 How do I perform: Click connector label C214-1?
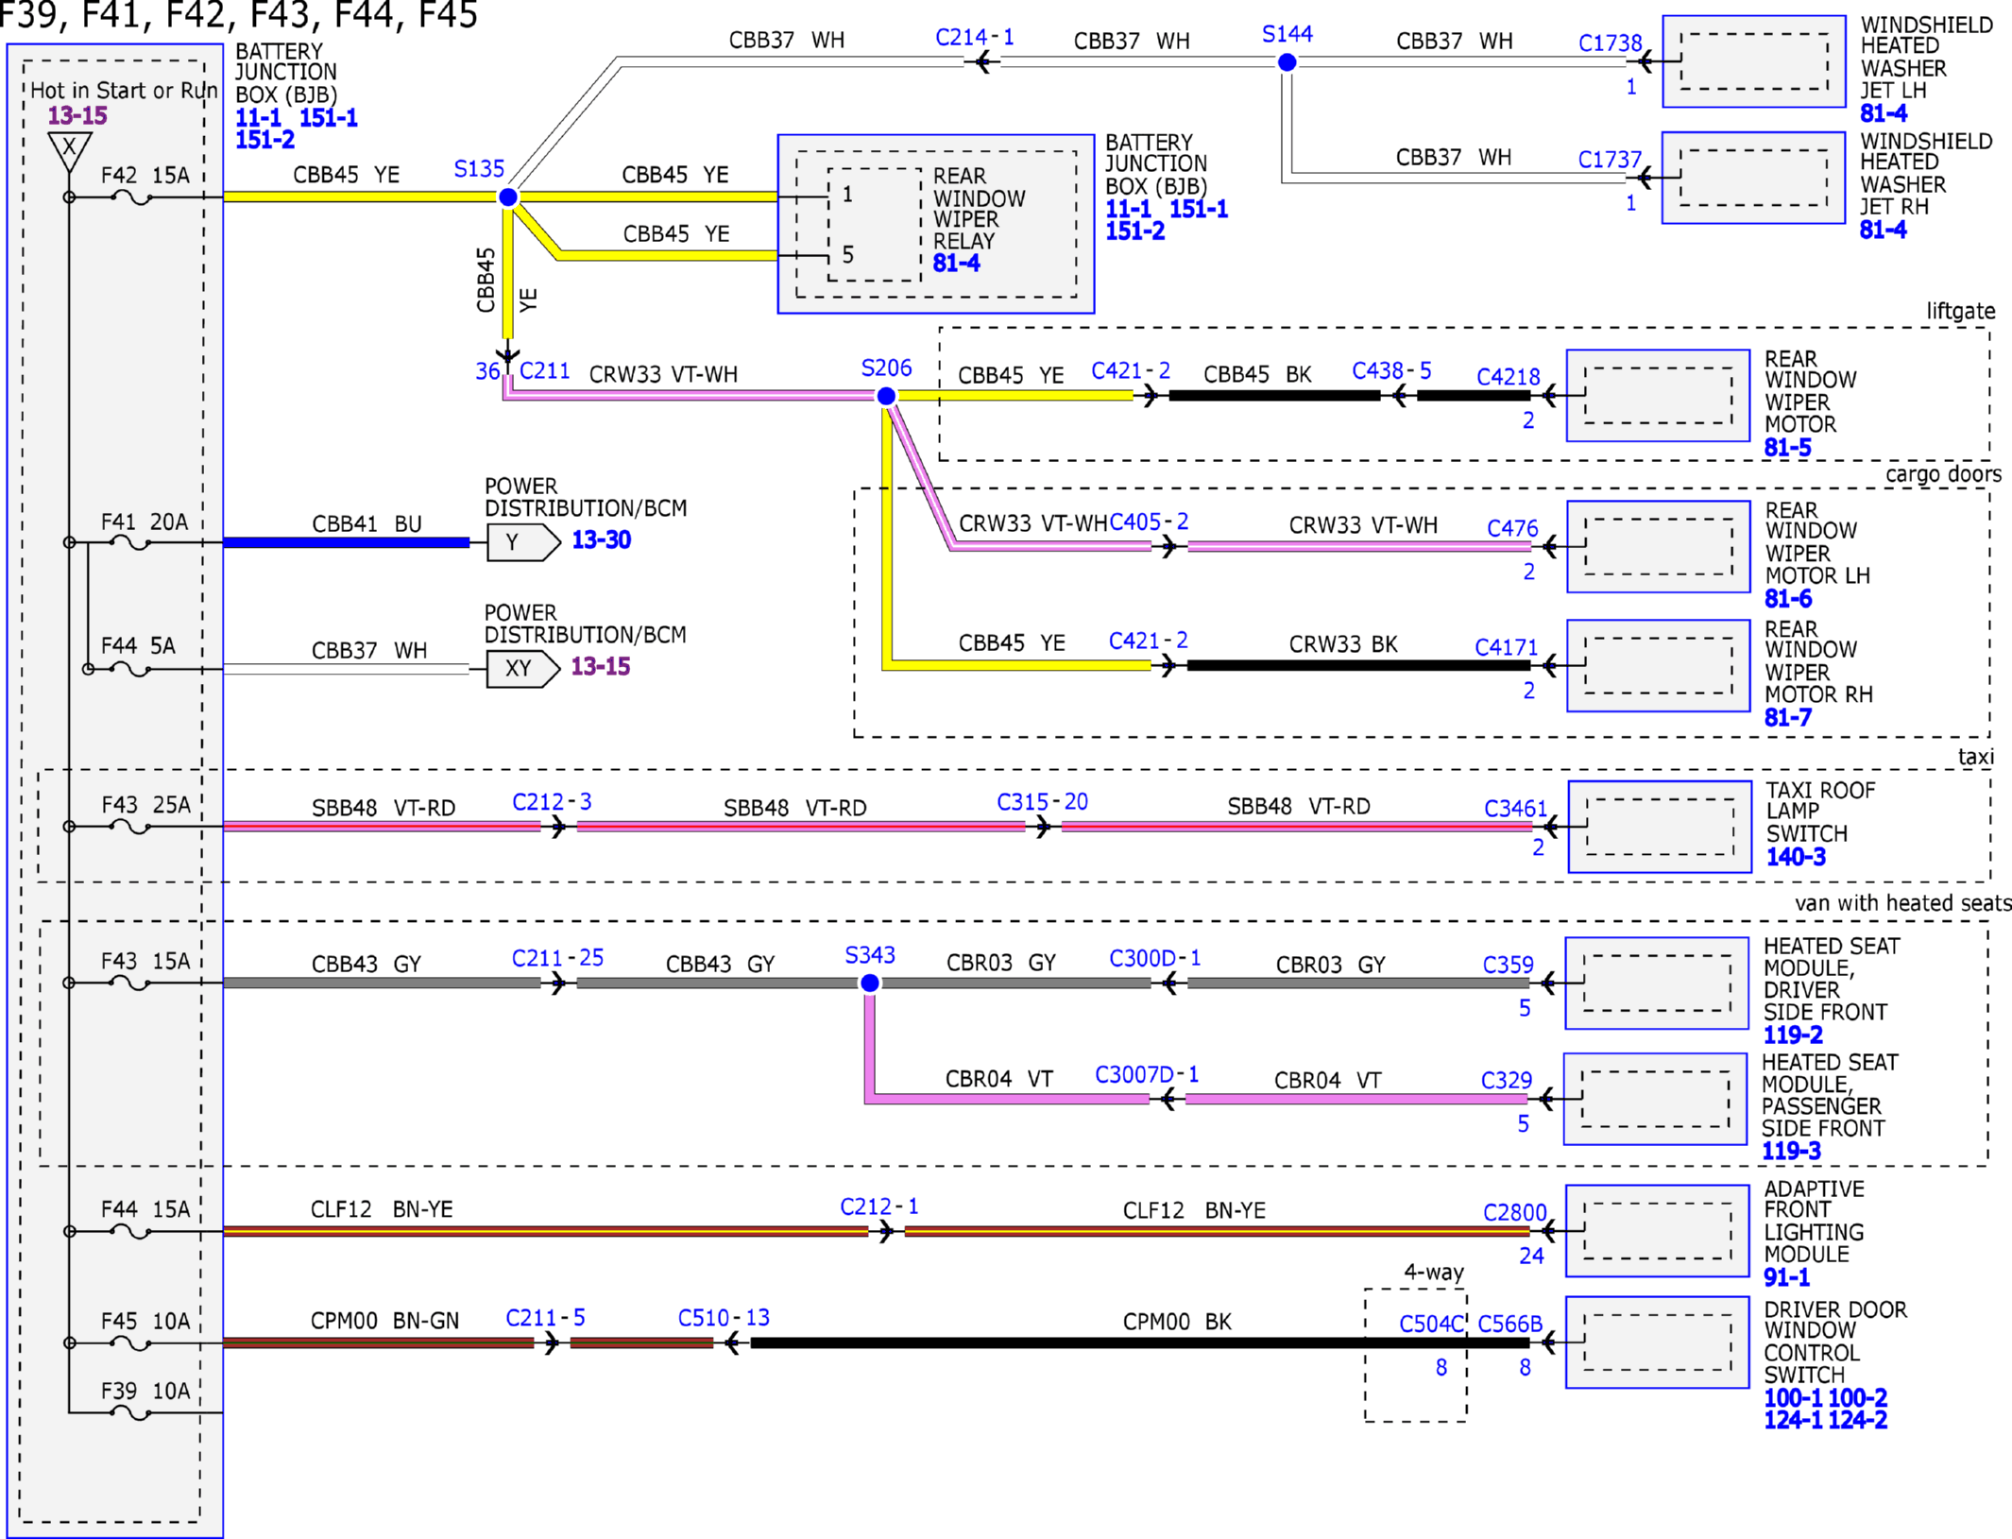pos(974,37)
